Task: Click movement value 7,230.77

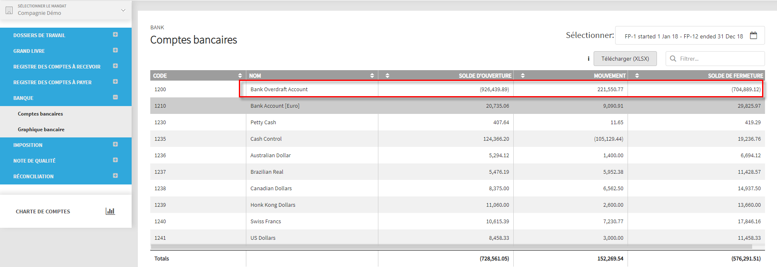Action: (x=613, y=221)
